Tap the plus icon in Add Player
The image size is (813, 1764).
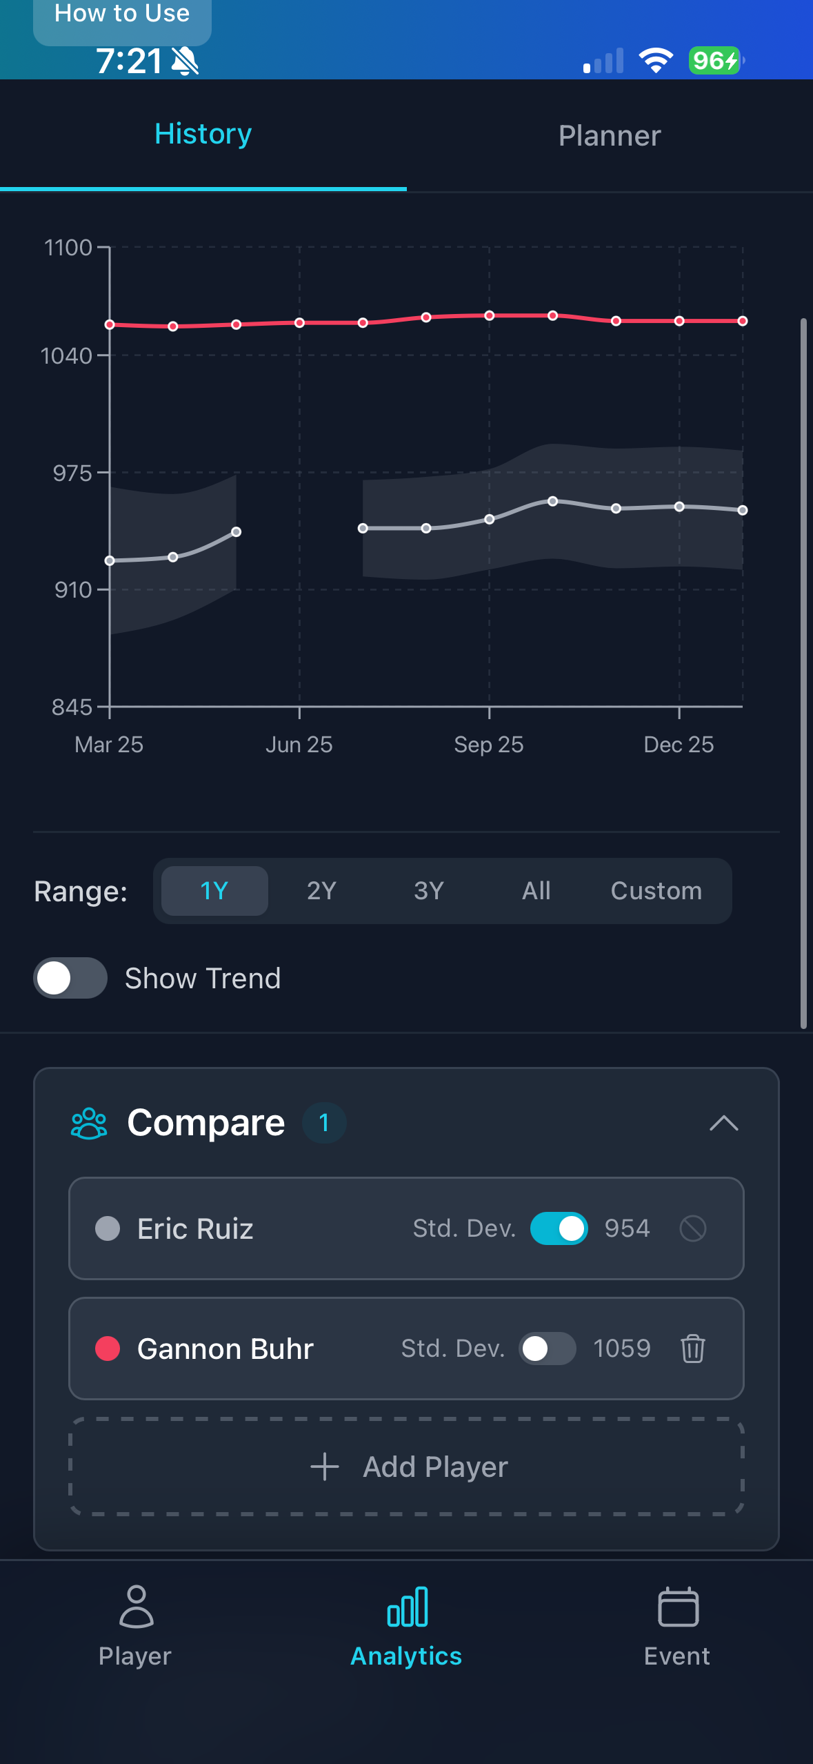(325, 1467)
